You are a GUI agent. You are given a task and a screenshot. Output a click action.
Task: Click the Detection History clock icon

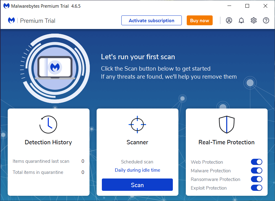(x=48, y=125)
